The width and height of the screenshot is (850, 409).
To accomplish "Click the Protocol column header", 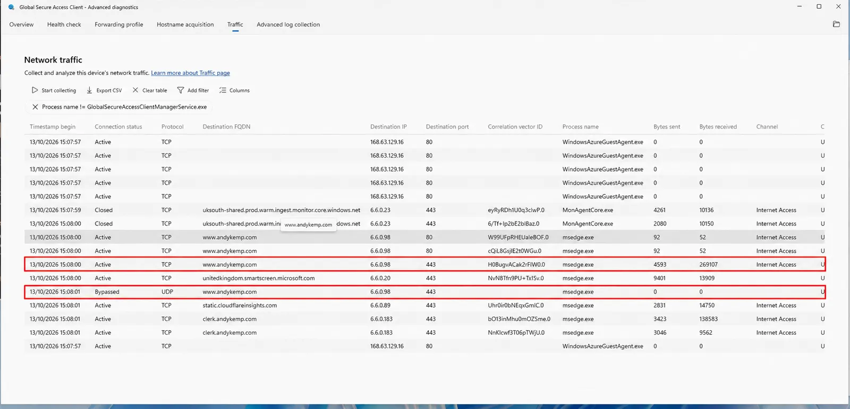I will click(x=173, y=127).
